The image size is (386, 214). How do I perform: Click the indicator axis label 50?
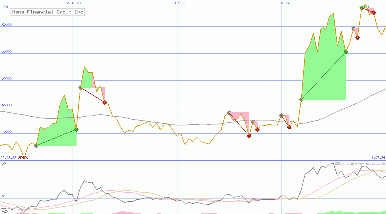pos(4,163)
